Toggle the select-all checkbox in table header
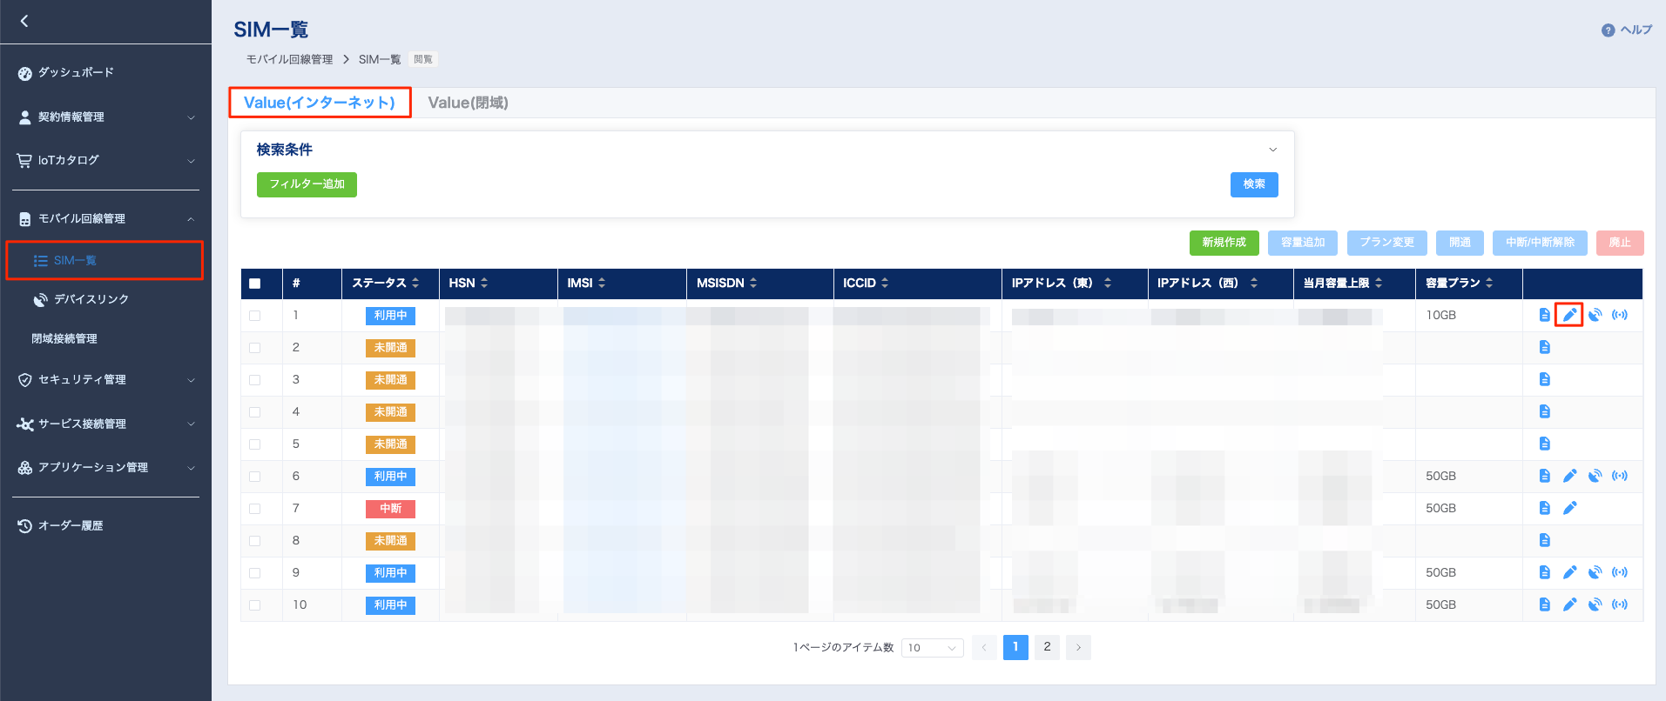The image size is (1666, 701). pyautogui.click(x=255, y=284)
